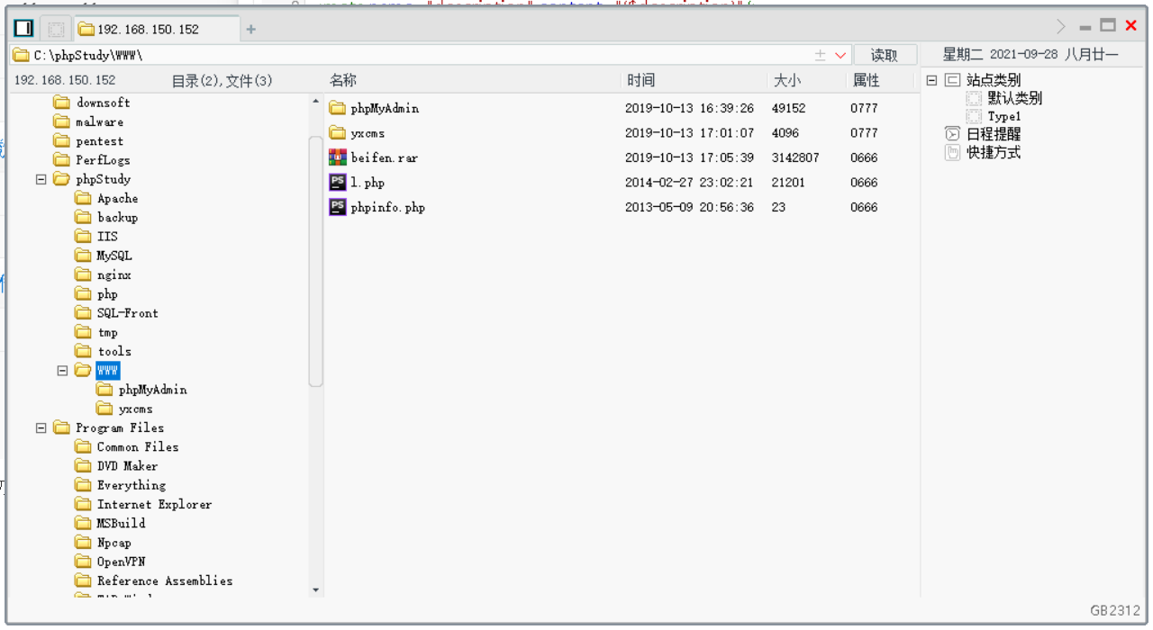Open the blank dotted tab icon
The height and width of the screenshot is (630, 1153).
point(56,29)
